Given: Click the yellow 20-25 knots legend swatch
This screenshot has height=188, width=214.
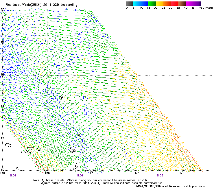Looking at the screenshot, I should coord(160,3).
